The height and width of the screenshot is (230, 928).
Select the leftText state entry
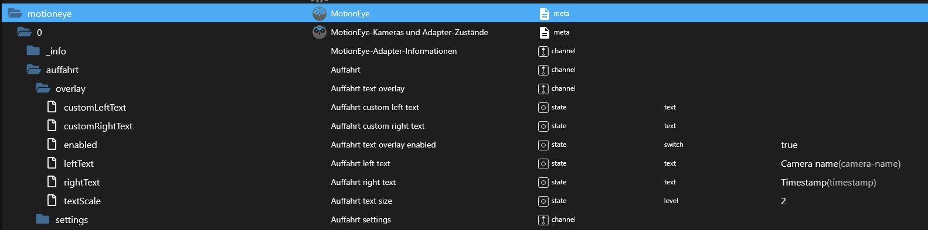79,163
